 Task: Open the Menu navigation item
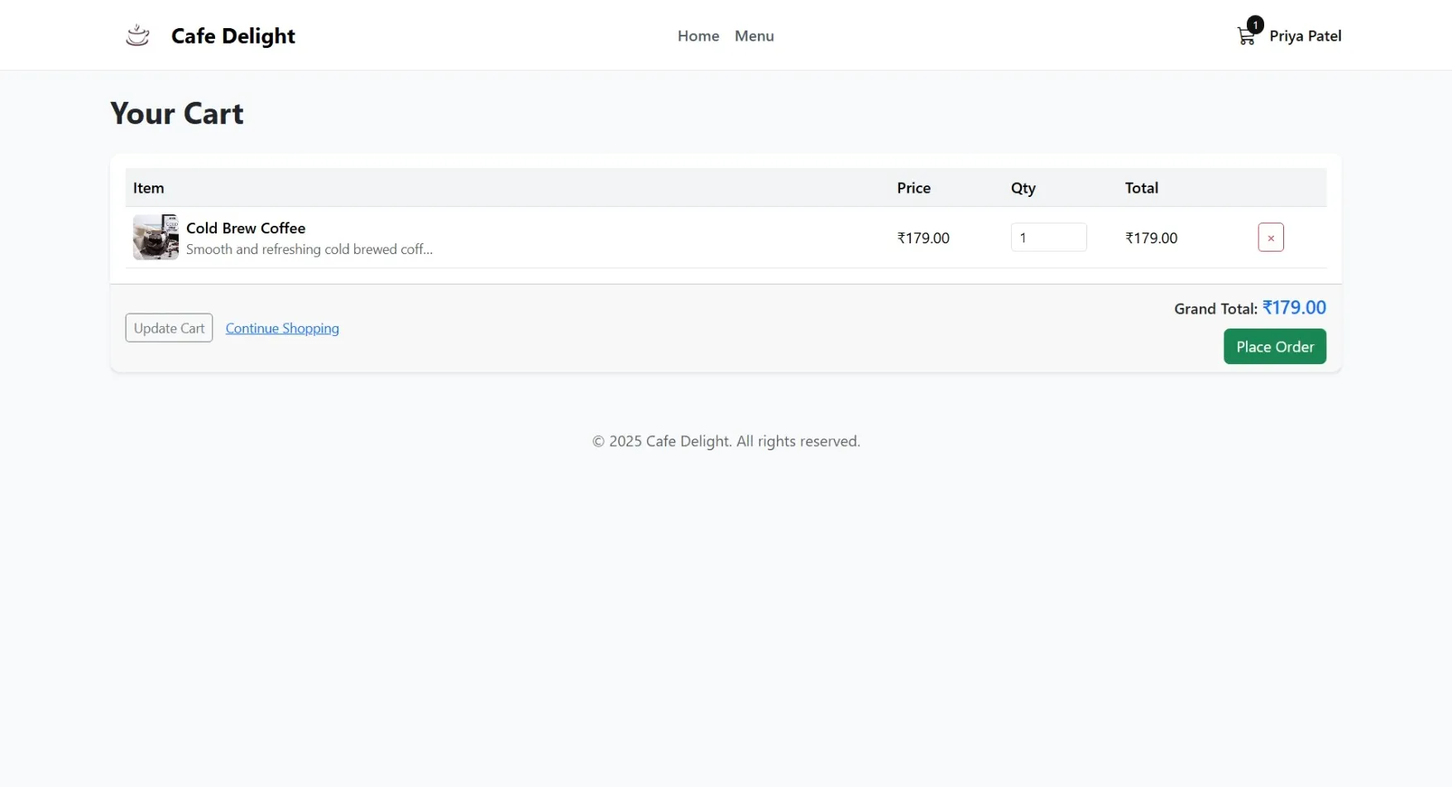coord(754,36)
